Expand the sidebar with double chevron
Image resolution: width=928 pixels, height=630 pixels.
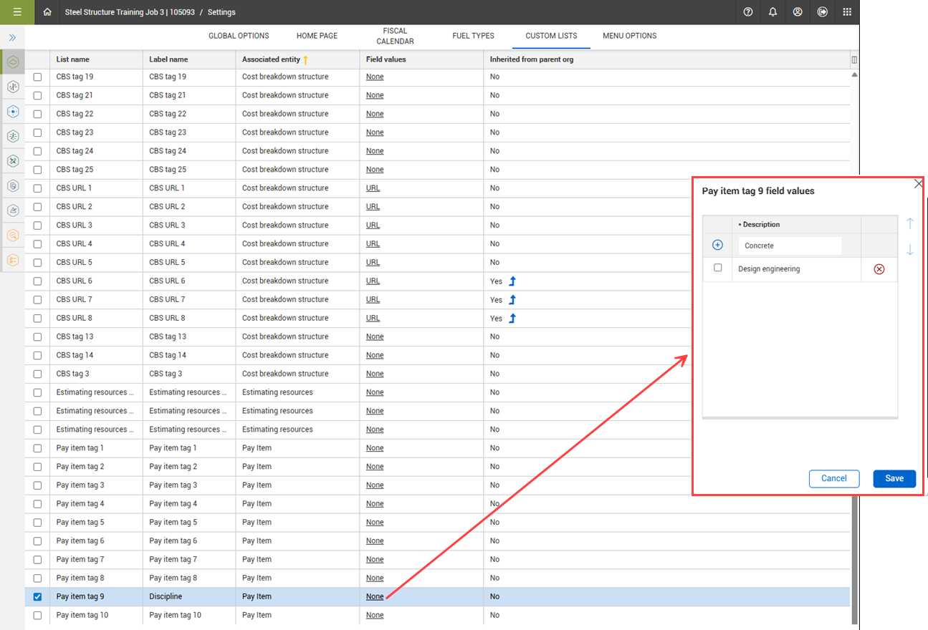click(x=12, y=37)
